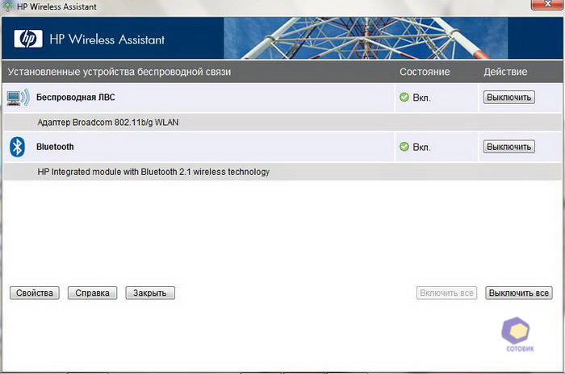
Task: Disable Bluetooth using its Выключить button
Action: click(x=508, y=147)
